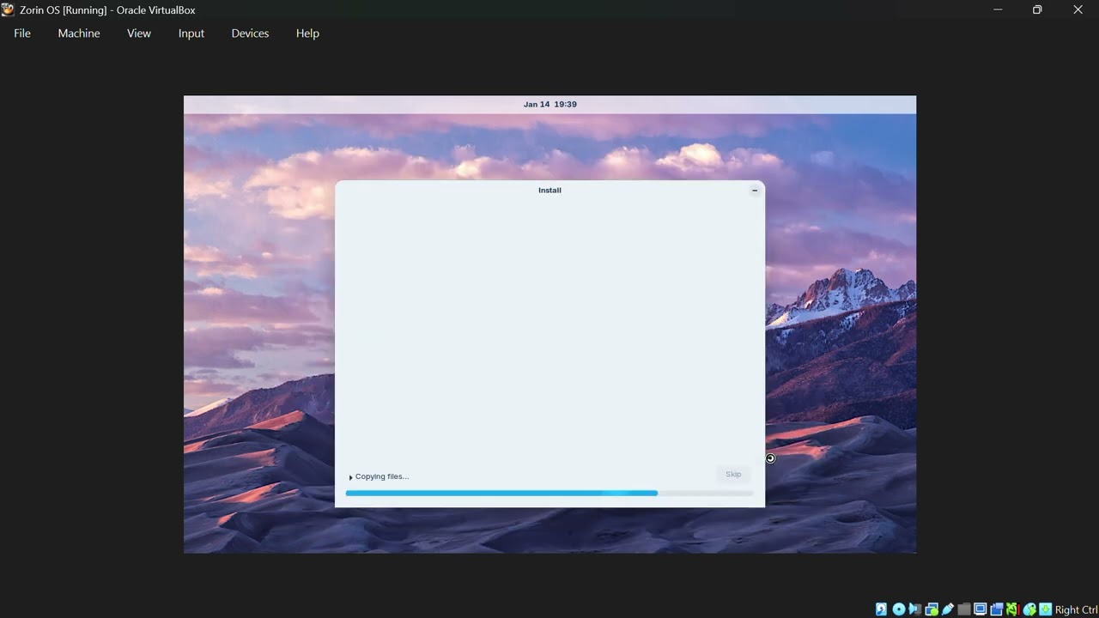Minimize the Install dialog window

click(755, 191)
